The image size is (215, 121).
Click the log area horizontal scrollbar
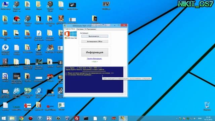(94, 94)
